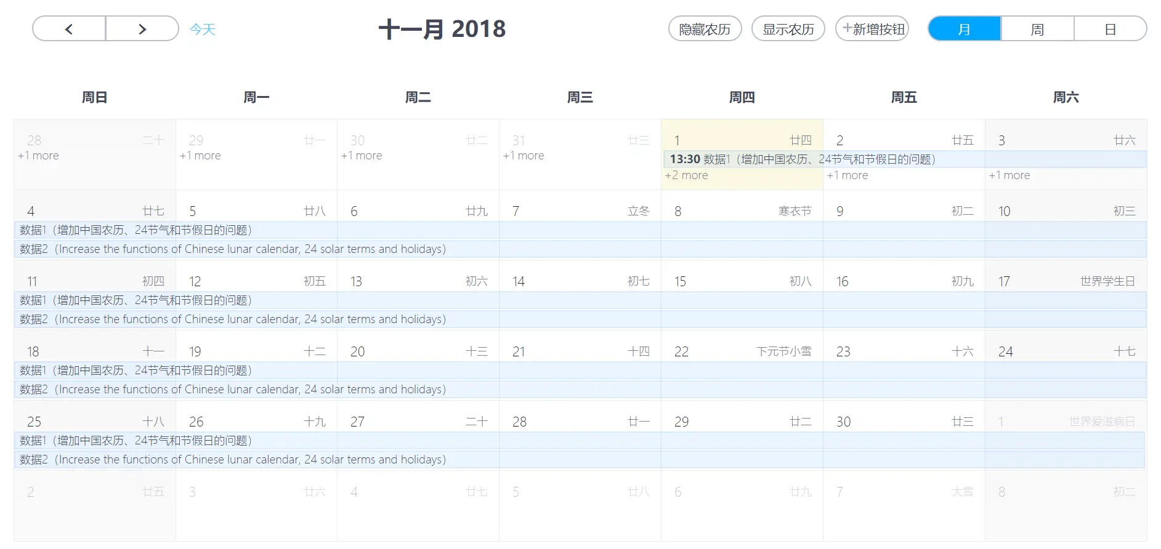Open 数据1 event in week of November 11
Screen dimensions: 1161x549
(580, 300)
